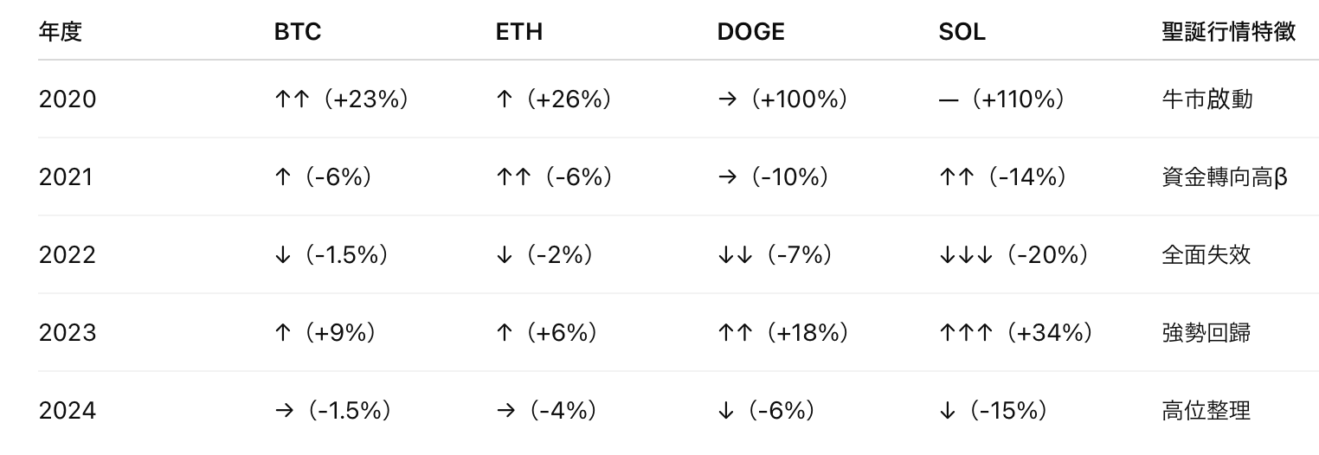Image resolution: width=1319 pixels, height=455 pixels.
Task: Click the DOGE column header
Action: [x=750, y=32]
